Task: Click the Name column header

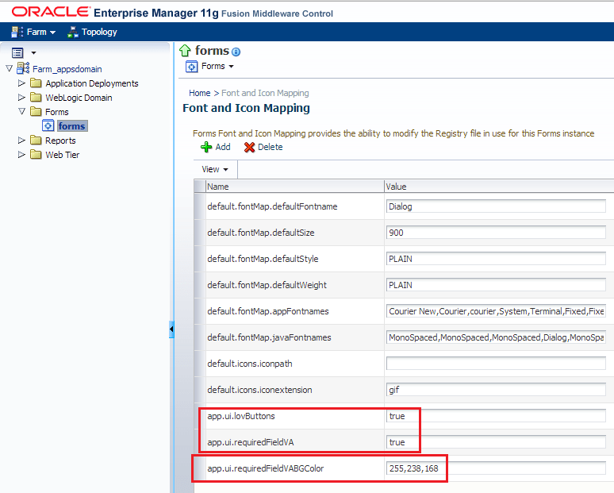Action: [x=294, y=187]
